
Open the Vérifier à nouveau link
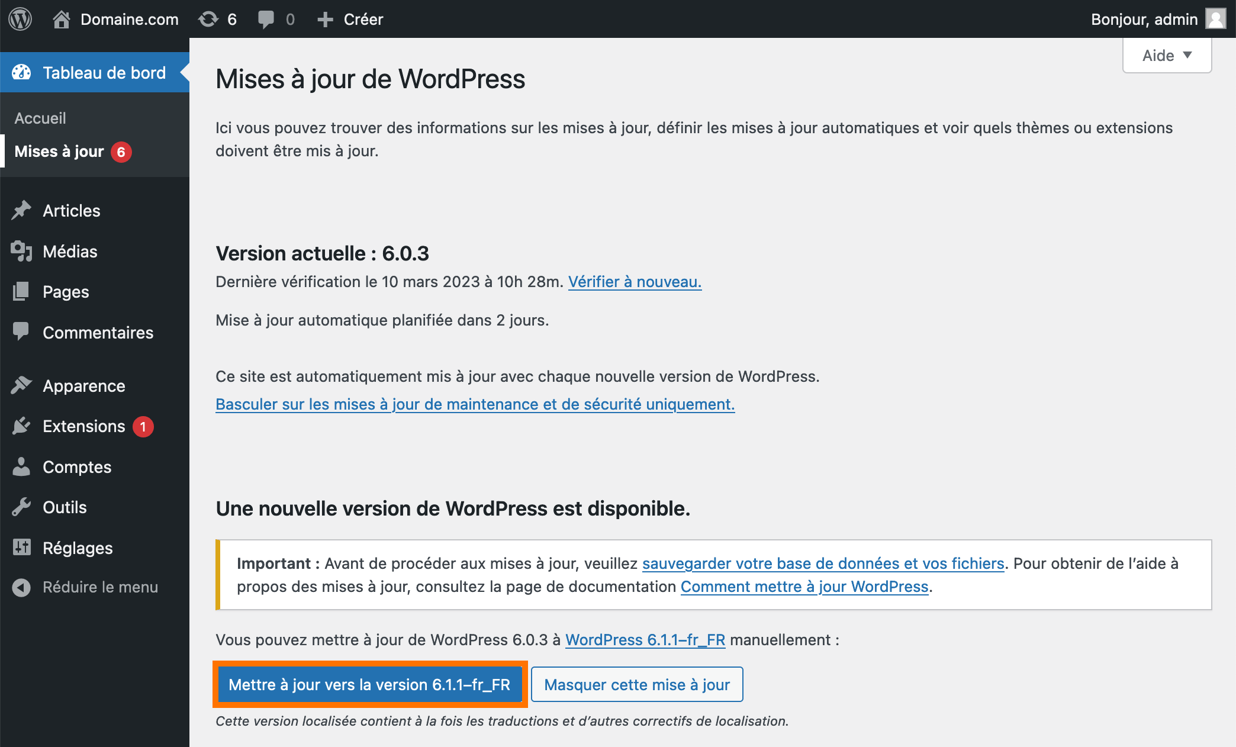[635, 282]
